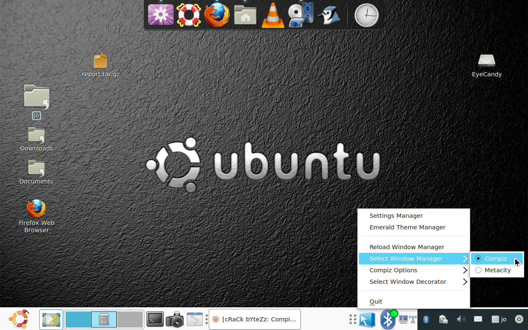Switch window manager to Metacity
Screen dimensions: 528x330
(x=497, y=270)
